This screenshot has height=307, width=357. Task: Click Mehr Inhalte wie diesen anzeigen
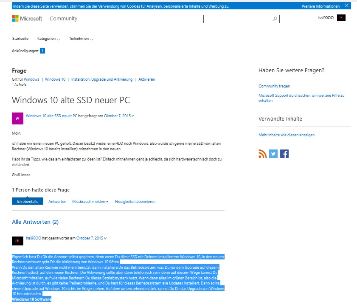pyautogui.click(x=287, y=135)
